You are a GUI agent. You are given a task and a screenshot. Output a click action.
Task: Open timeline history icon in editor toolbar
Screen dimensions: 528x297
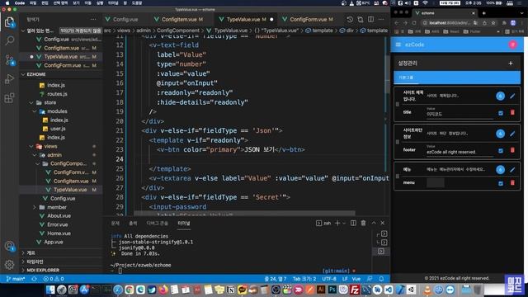pos(350,20)
